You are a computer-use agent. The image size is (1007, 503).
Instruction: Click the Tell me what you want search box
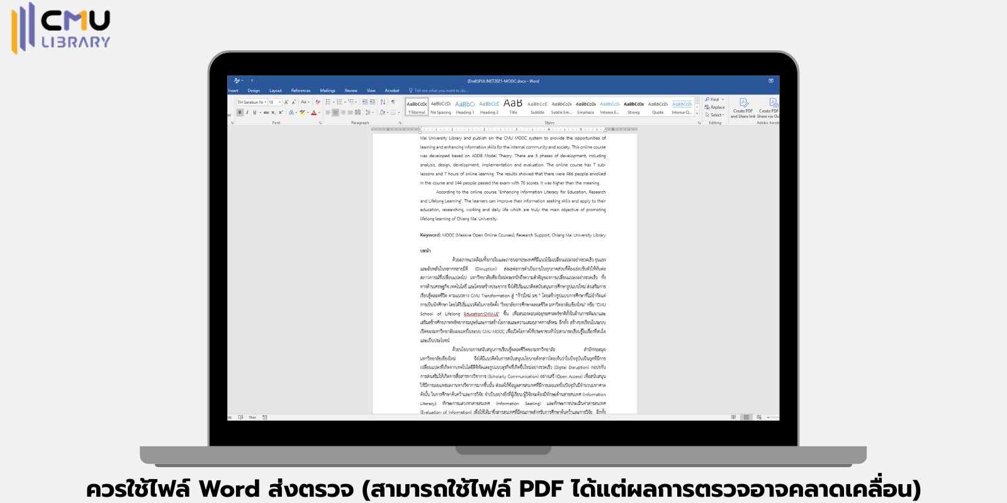pyautogui.click(x=441, y=91)
